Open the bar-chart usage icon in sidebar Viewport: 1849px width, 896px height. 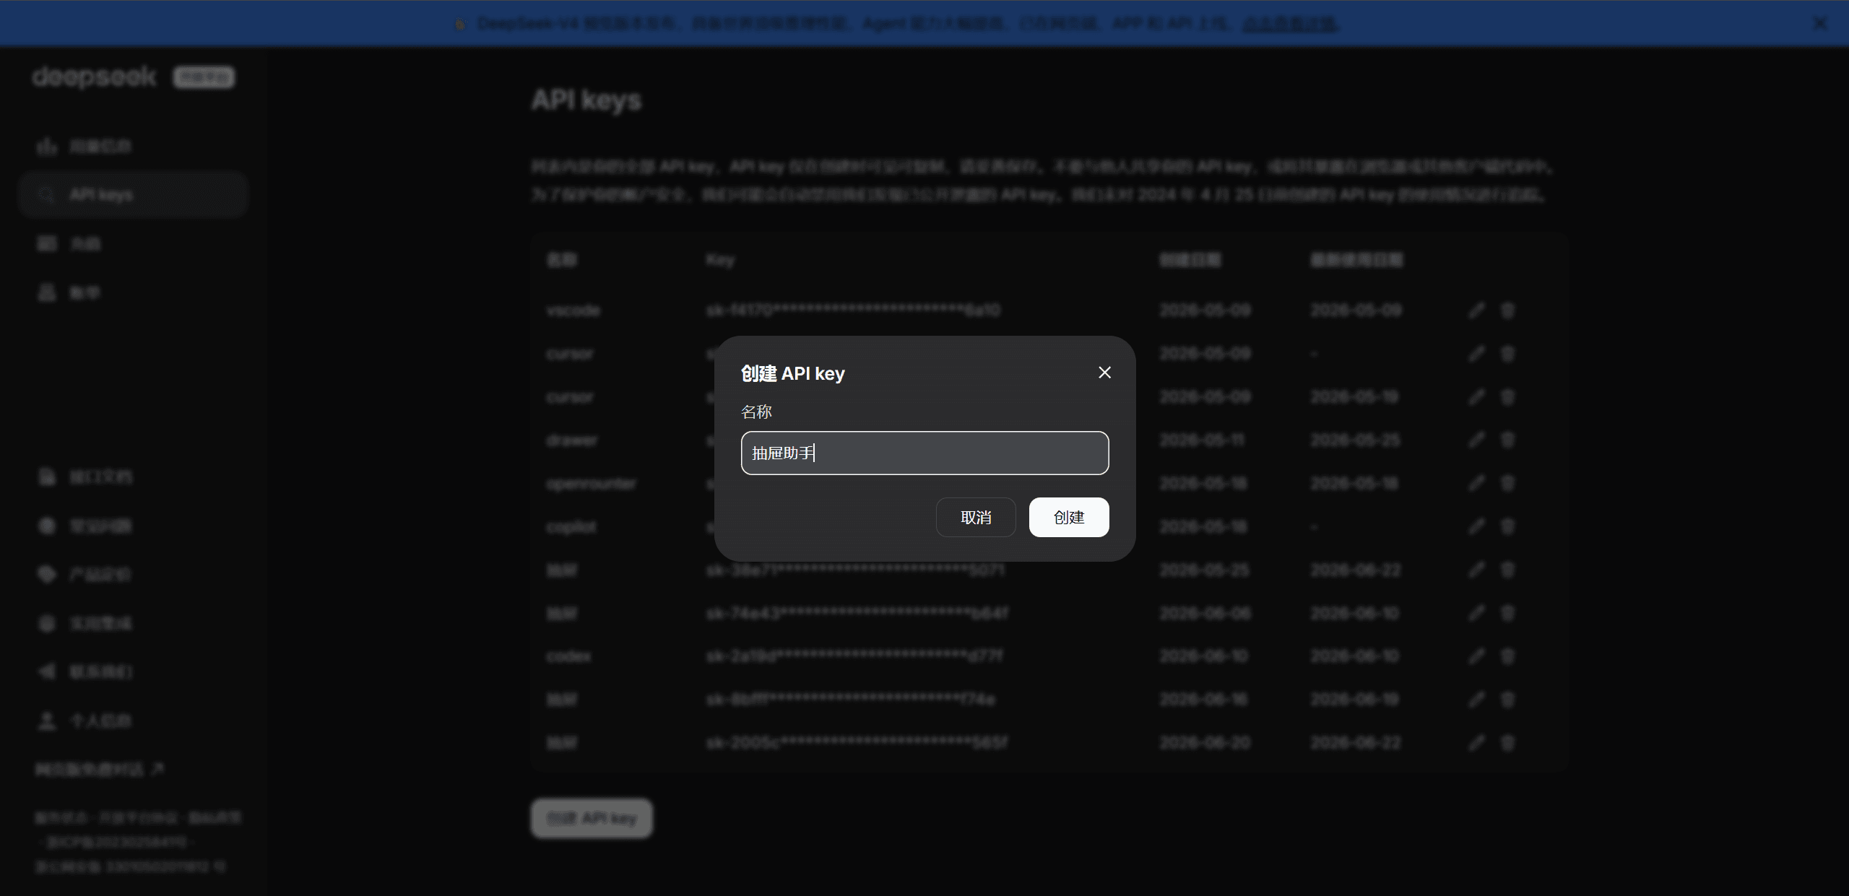coord(47,147)
